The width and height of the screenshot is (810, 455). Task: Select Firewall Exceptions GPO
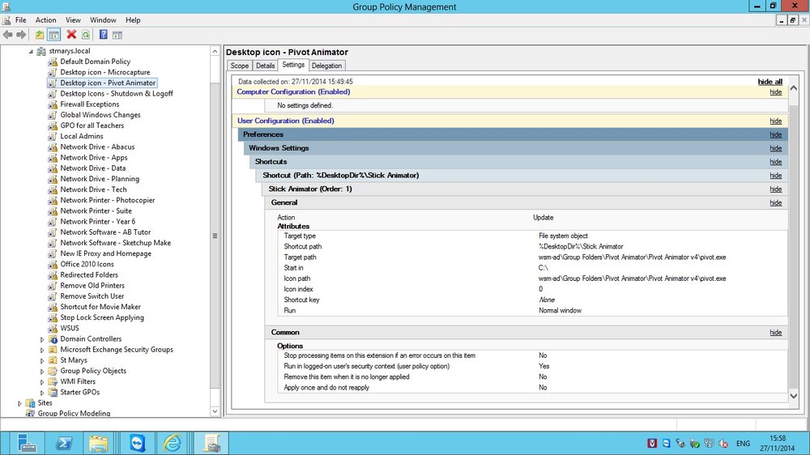(89, 104)
